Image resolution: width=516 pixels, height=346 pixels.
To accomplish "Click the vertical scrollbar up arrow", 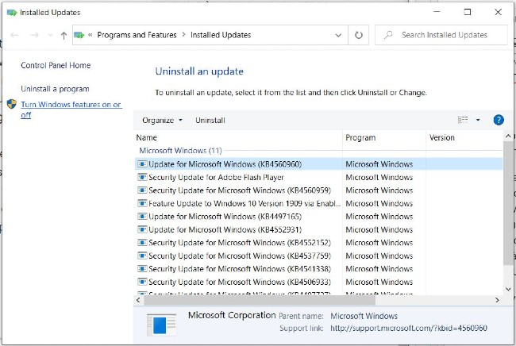I will point(508,136).
